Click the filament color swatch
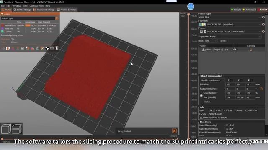 click(x=201, y=25)
